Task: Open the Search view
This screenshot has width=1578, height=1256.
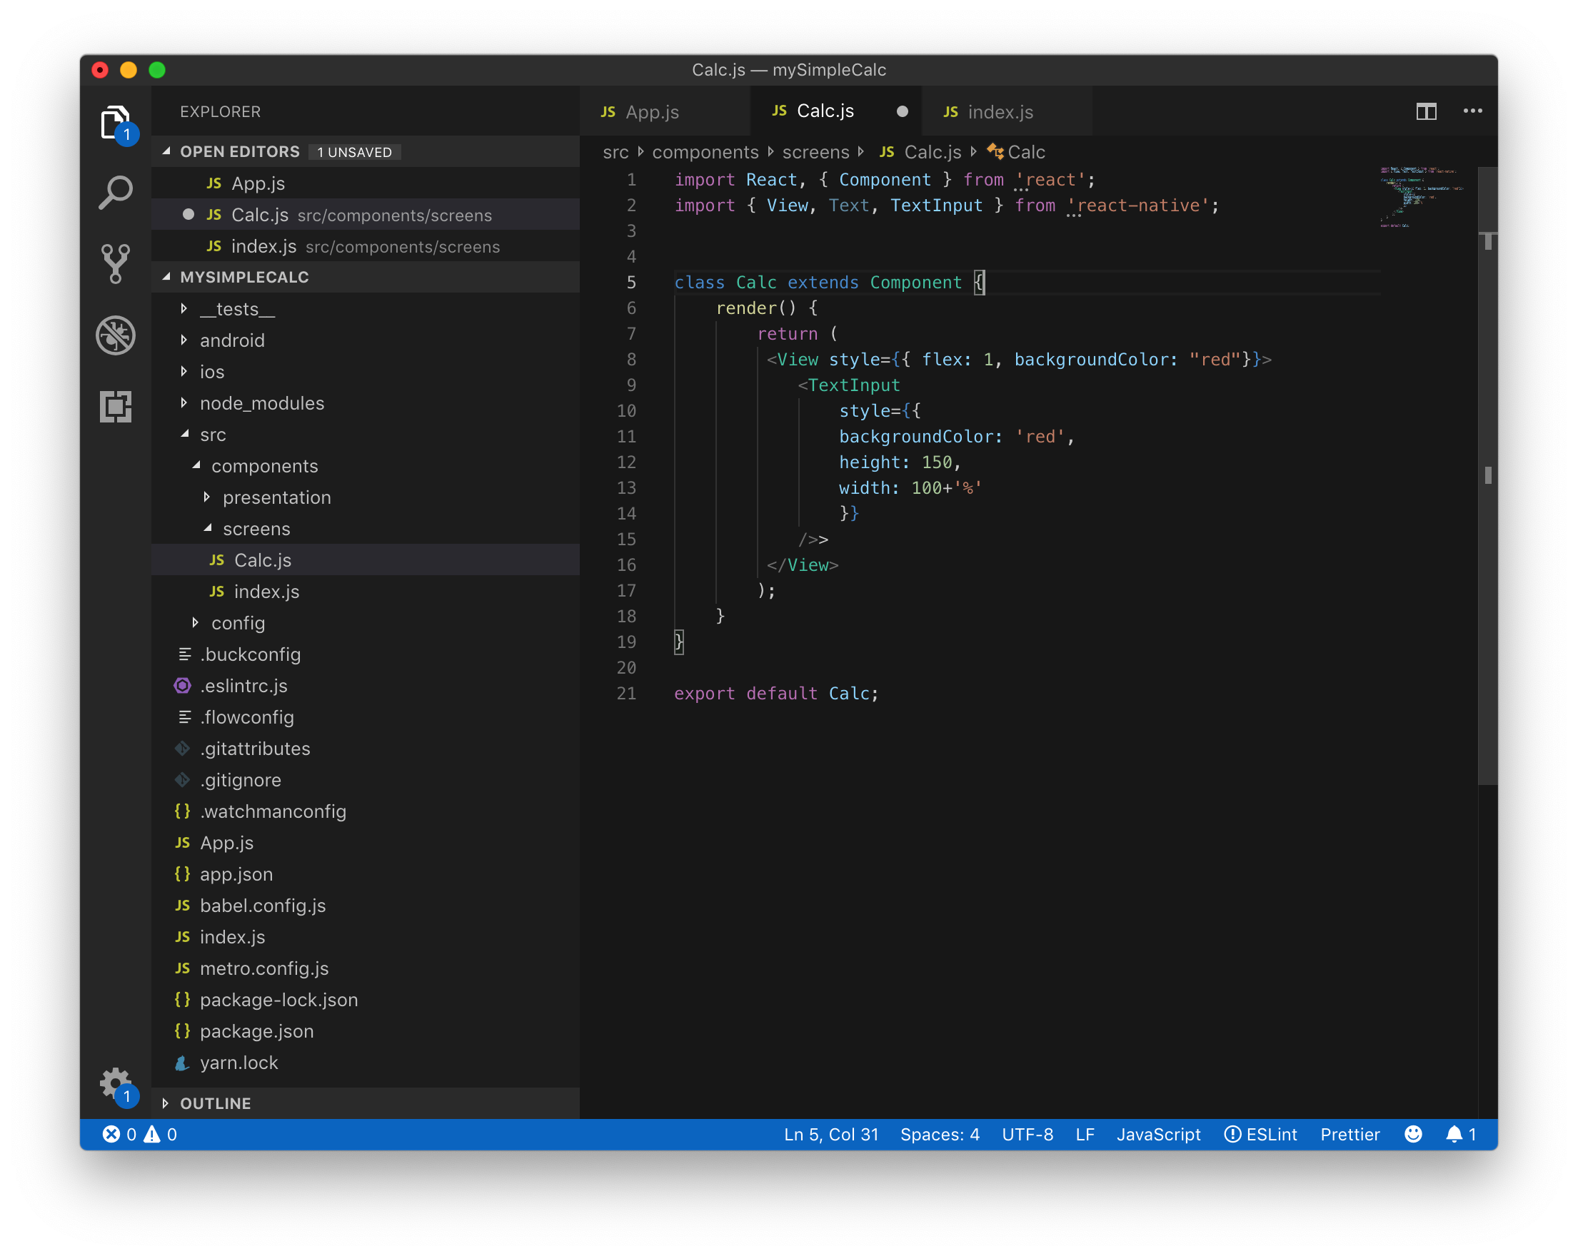Action: click(116, 192)
